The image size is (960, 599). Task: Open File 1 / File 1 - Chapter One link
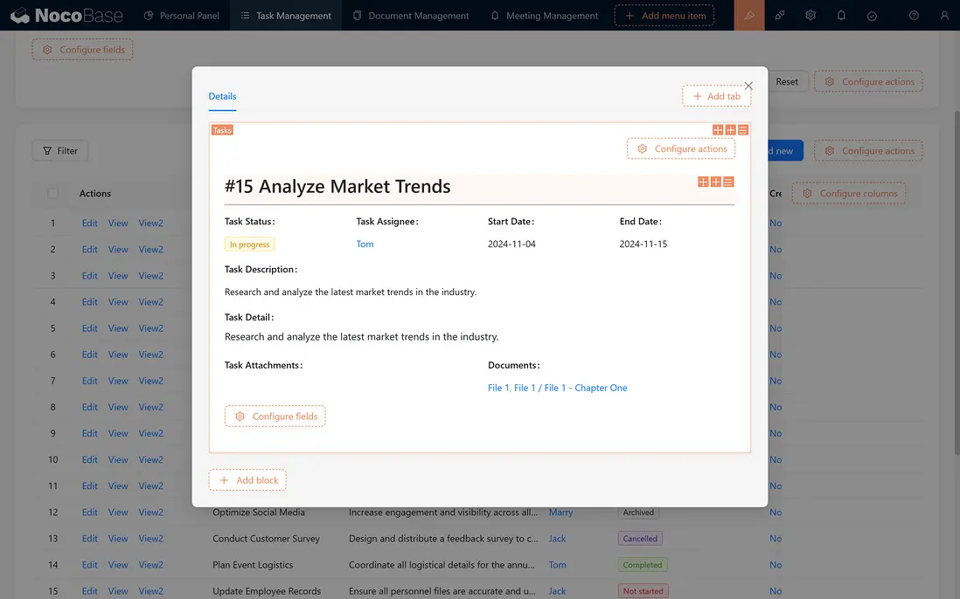(571, 388)
